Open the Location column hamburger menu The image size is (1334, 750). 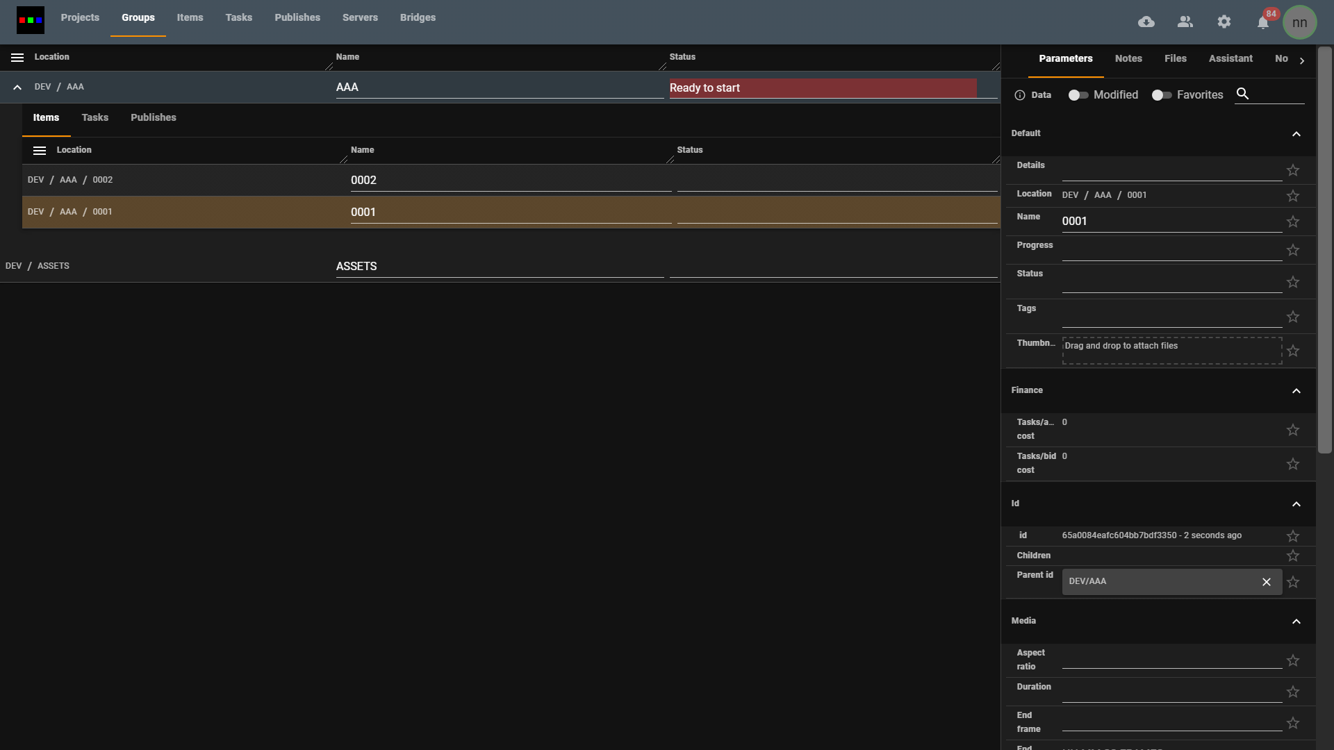(x=17, y=57)
